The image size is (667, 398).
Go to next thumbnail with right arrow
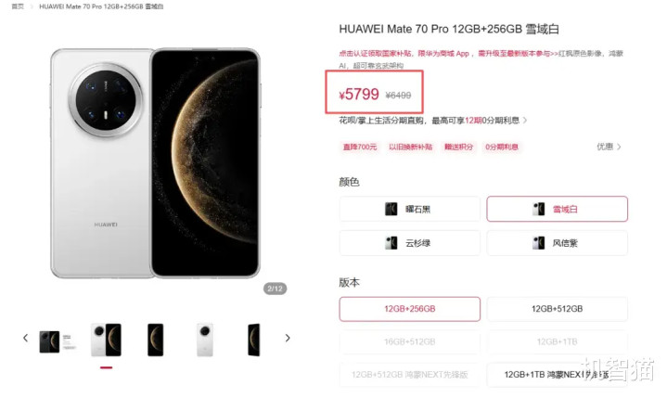[288, 338]
